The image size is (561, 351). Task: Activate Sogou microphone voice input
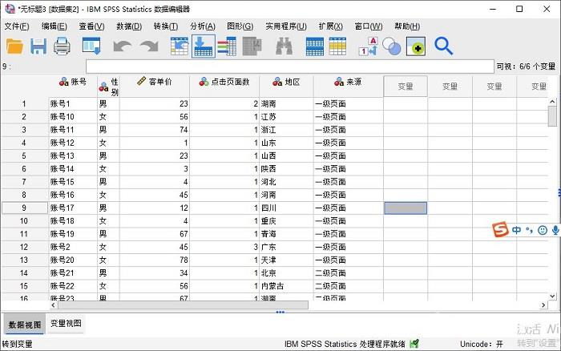555,230
